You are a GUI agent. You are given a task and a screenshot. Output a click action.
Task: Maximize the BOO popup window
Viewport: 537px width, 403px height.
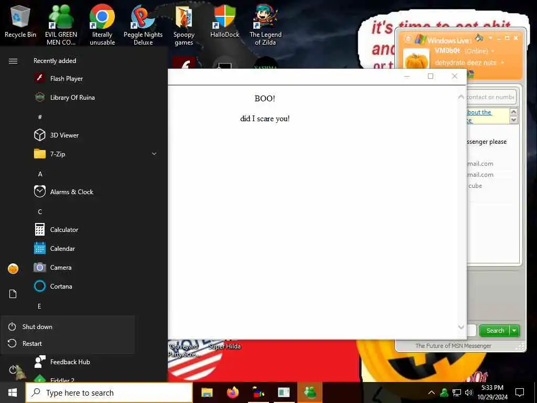point(431,76)
